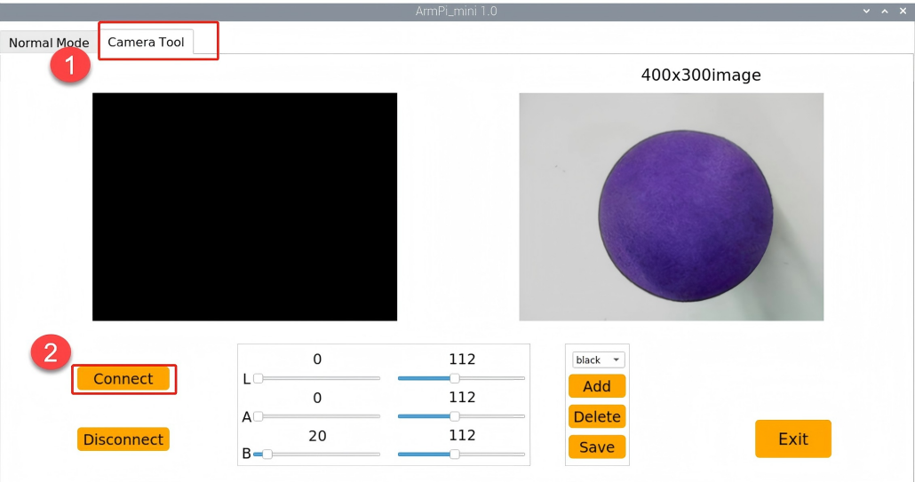Click the L maximum slider handle
Screen dimensions: 915x482
(454, 378)
